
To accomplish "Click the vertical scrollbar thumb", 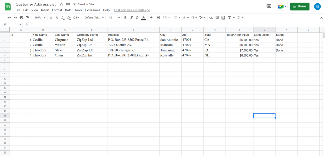I will [x=324, y=35].
